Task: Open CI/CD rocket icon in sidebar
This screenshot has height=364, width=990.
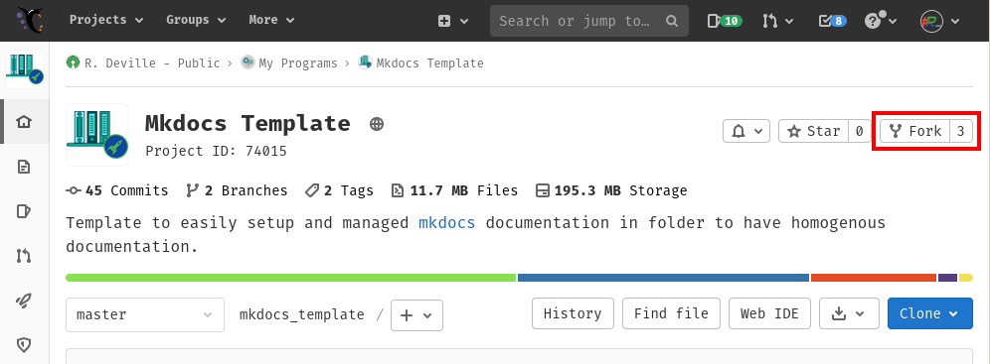Action: click(24, 301)
